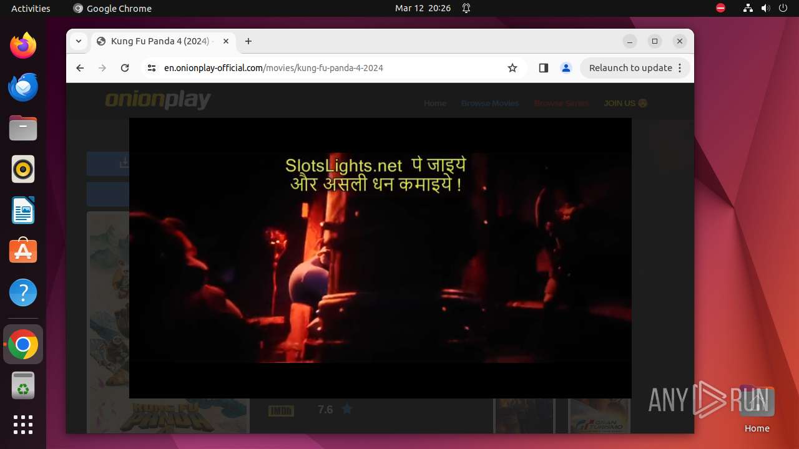The width and height of the screenshot is (799, 449).
Task: Open Activities overview
Action: click(x=31, y=8)
